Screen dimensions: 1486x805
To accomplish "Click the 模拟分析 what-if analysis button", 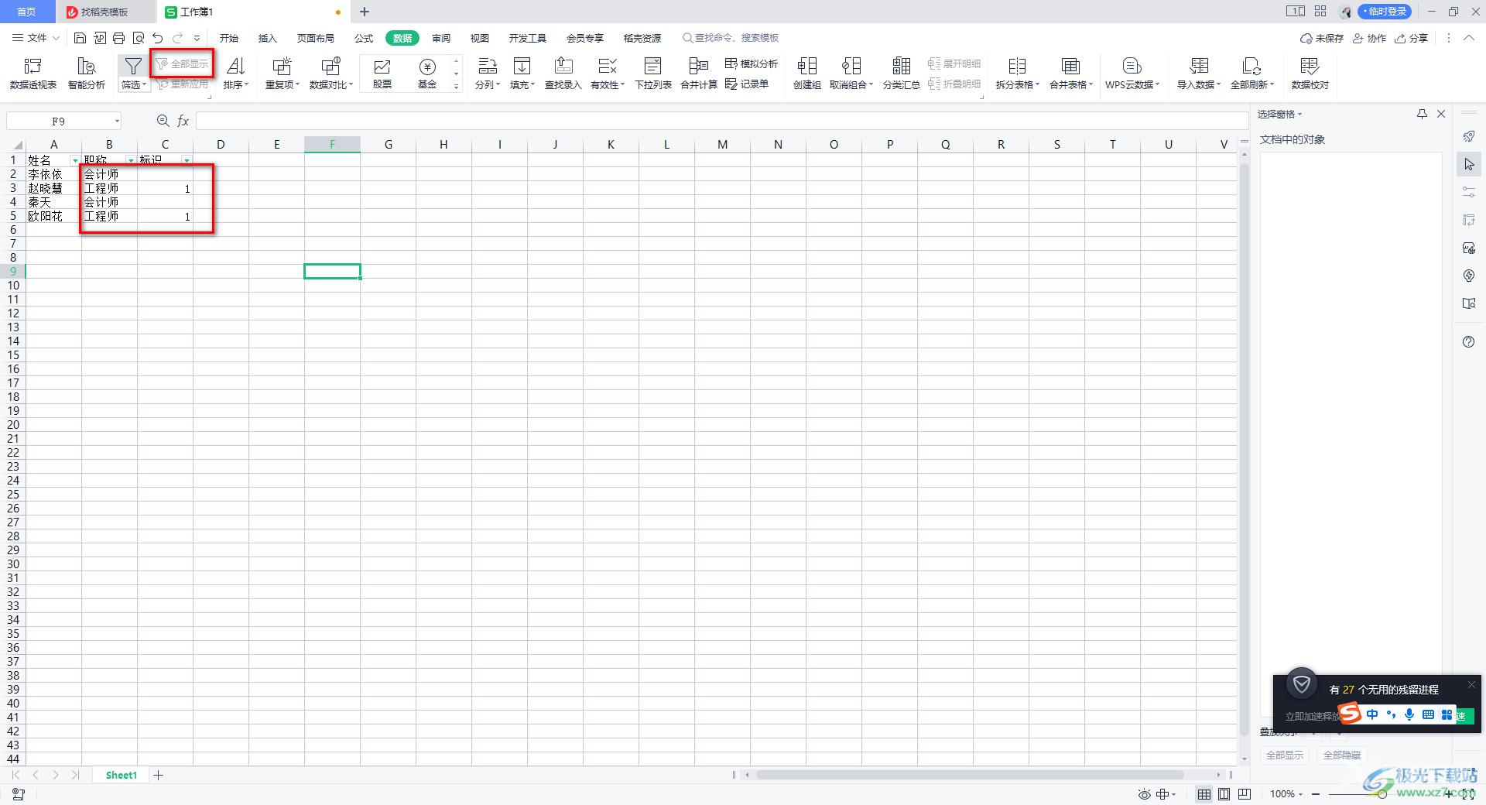I will coord(752,64).
